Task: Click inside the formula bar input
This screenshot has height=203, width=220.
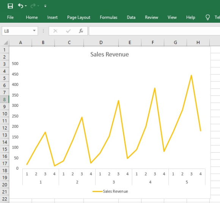Action: coord(154,31)
